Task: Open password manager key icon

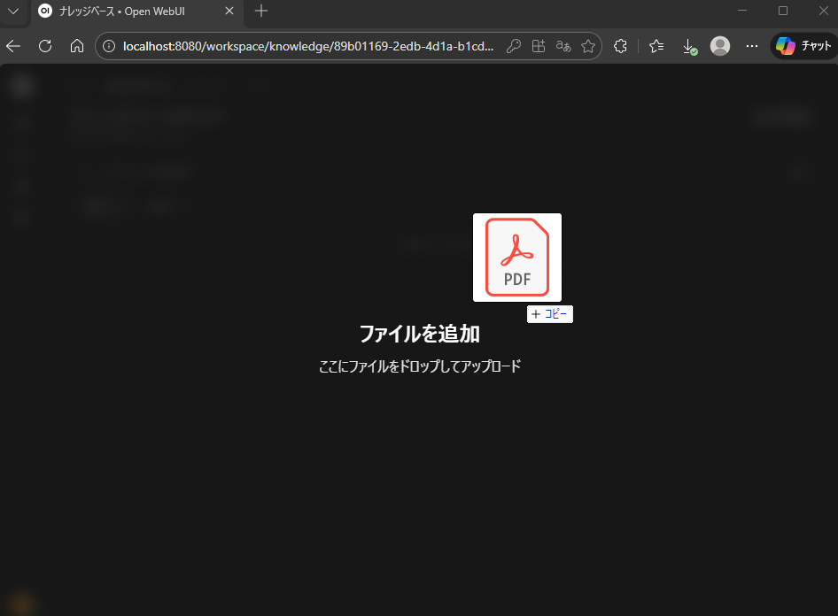Action: 513,46
